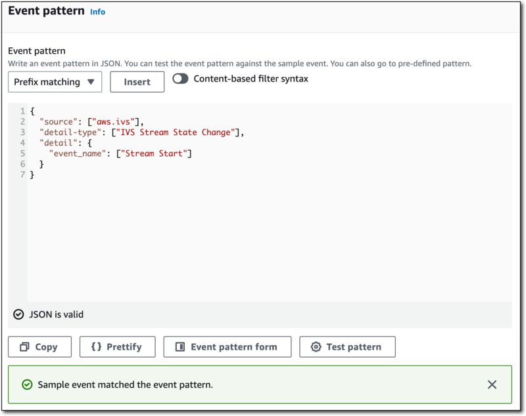
Task: Click the Prettify button to format JSON
Action: (117, 346)
